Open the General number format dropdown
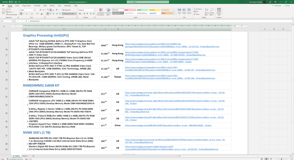This screenshot has height=160, width=294. click(94, 10)
